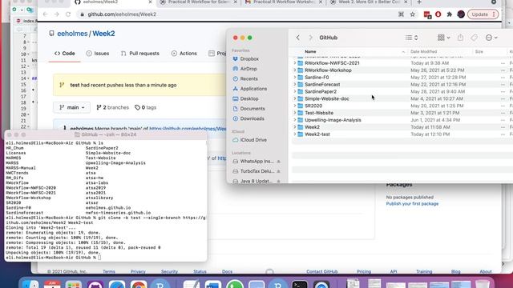
Task: Reload the GitHub page
Action: [x=68, y=14]
